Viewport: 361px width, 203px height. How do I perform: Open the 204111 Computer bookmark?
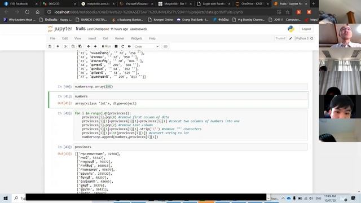tap(285, 20)
